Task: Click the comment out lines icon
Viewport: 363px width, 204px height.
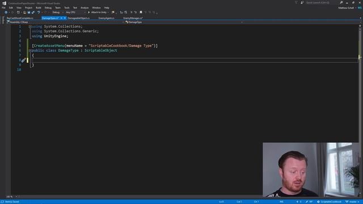Action: (x=131, y=12)
